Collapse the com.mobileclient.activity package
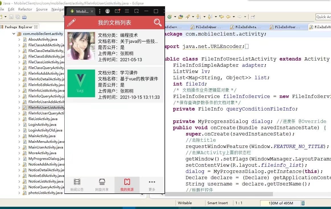 click(14, 34)
